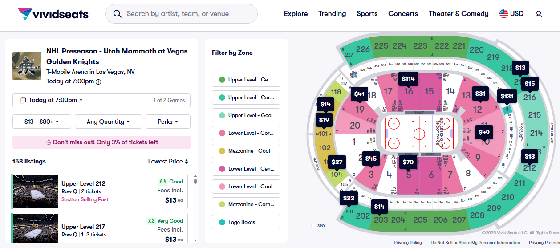The height and width of the screenshot is (248, 560).
Task: Open the Theater & Comedy menu
Action: (x=458, y=14)
